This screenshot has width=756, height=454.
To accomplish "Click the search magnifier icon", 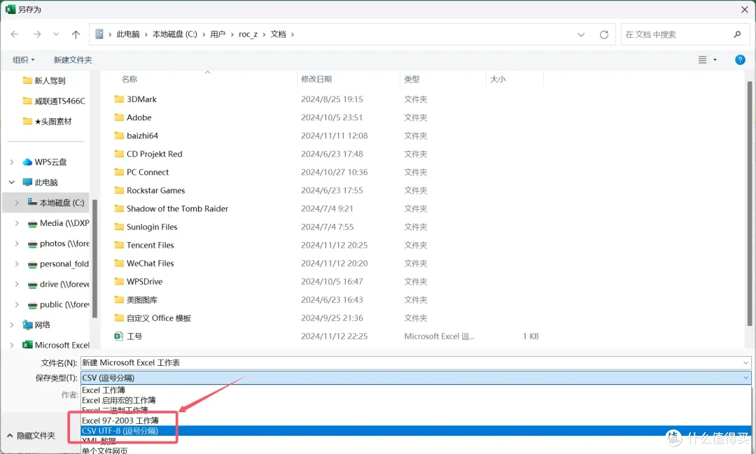I will pyautogui.click(x=737, y=35).
